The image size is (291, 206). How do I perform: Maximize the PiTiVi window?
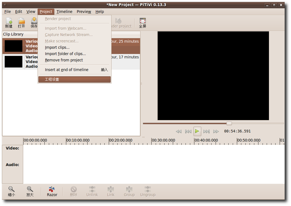point(274,5)
